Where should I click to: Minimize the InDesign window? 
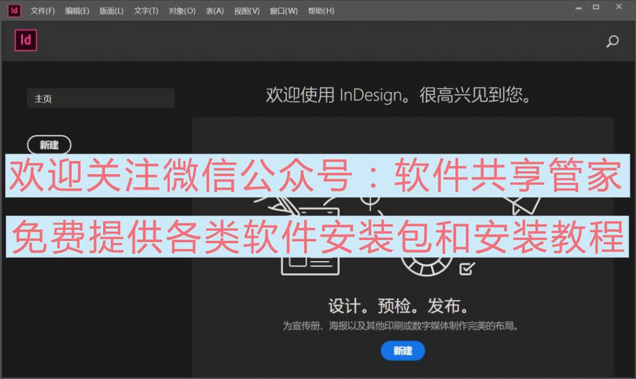(579, 7)
